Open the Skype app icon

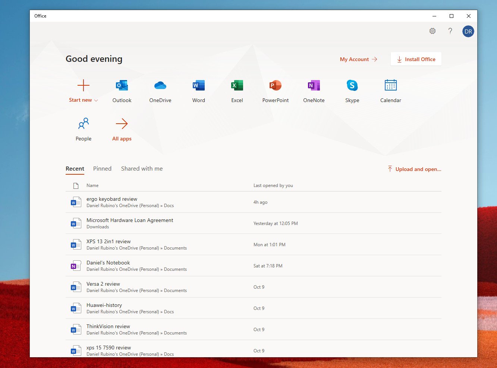[x=352, y=86]
